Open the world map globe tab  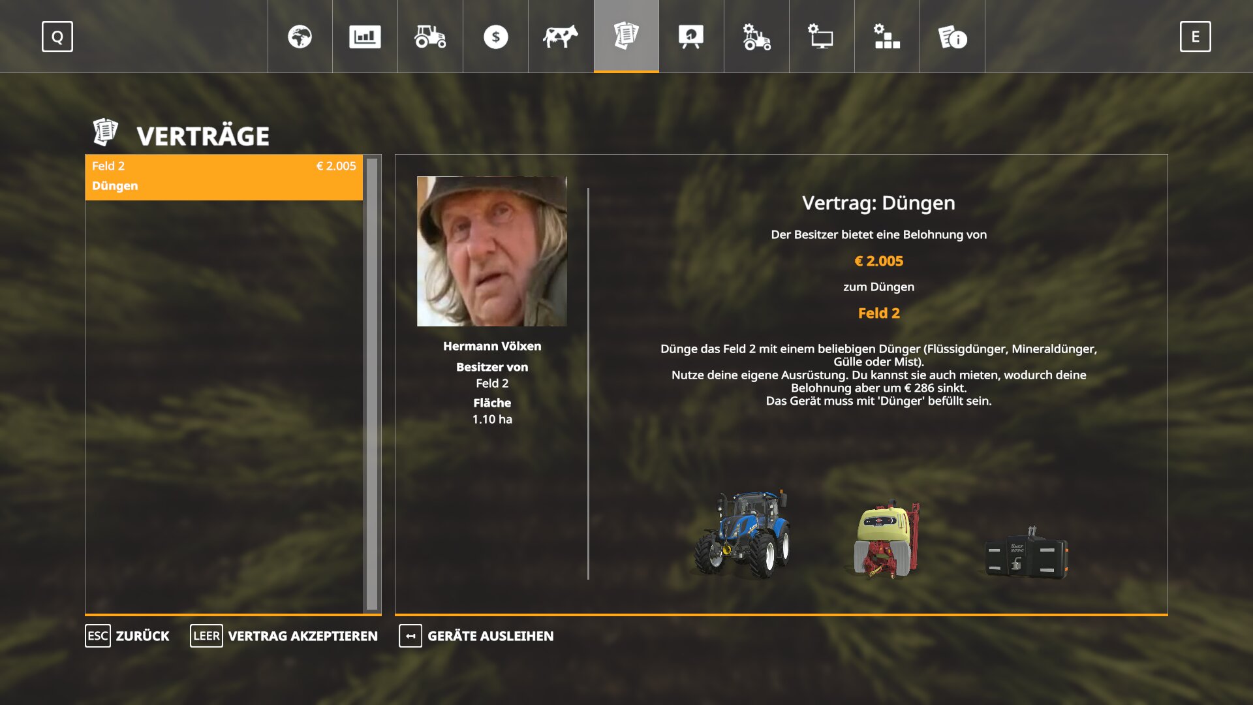300,37
